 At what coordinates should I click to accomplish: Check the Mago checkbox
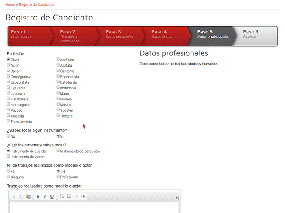click(x=58, y=93)
